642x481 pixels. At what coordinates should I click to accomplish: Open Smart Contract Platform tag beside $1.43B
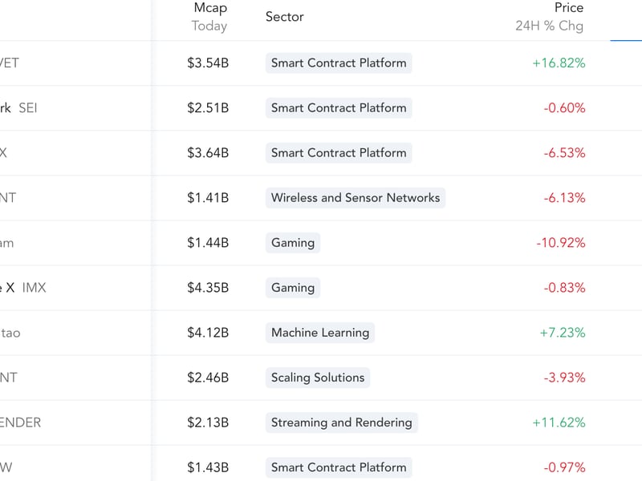click(339, 467)
